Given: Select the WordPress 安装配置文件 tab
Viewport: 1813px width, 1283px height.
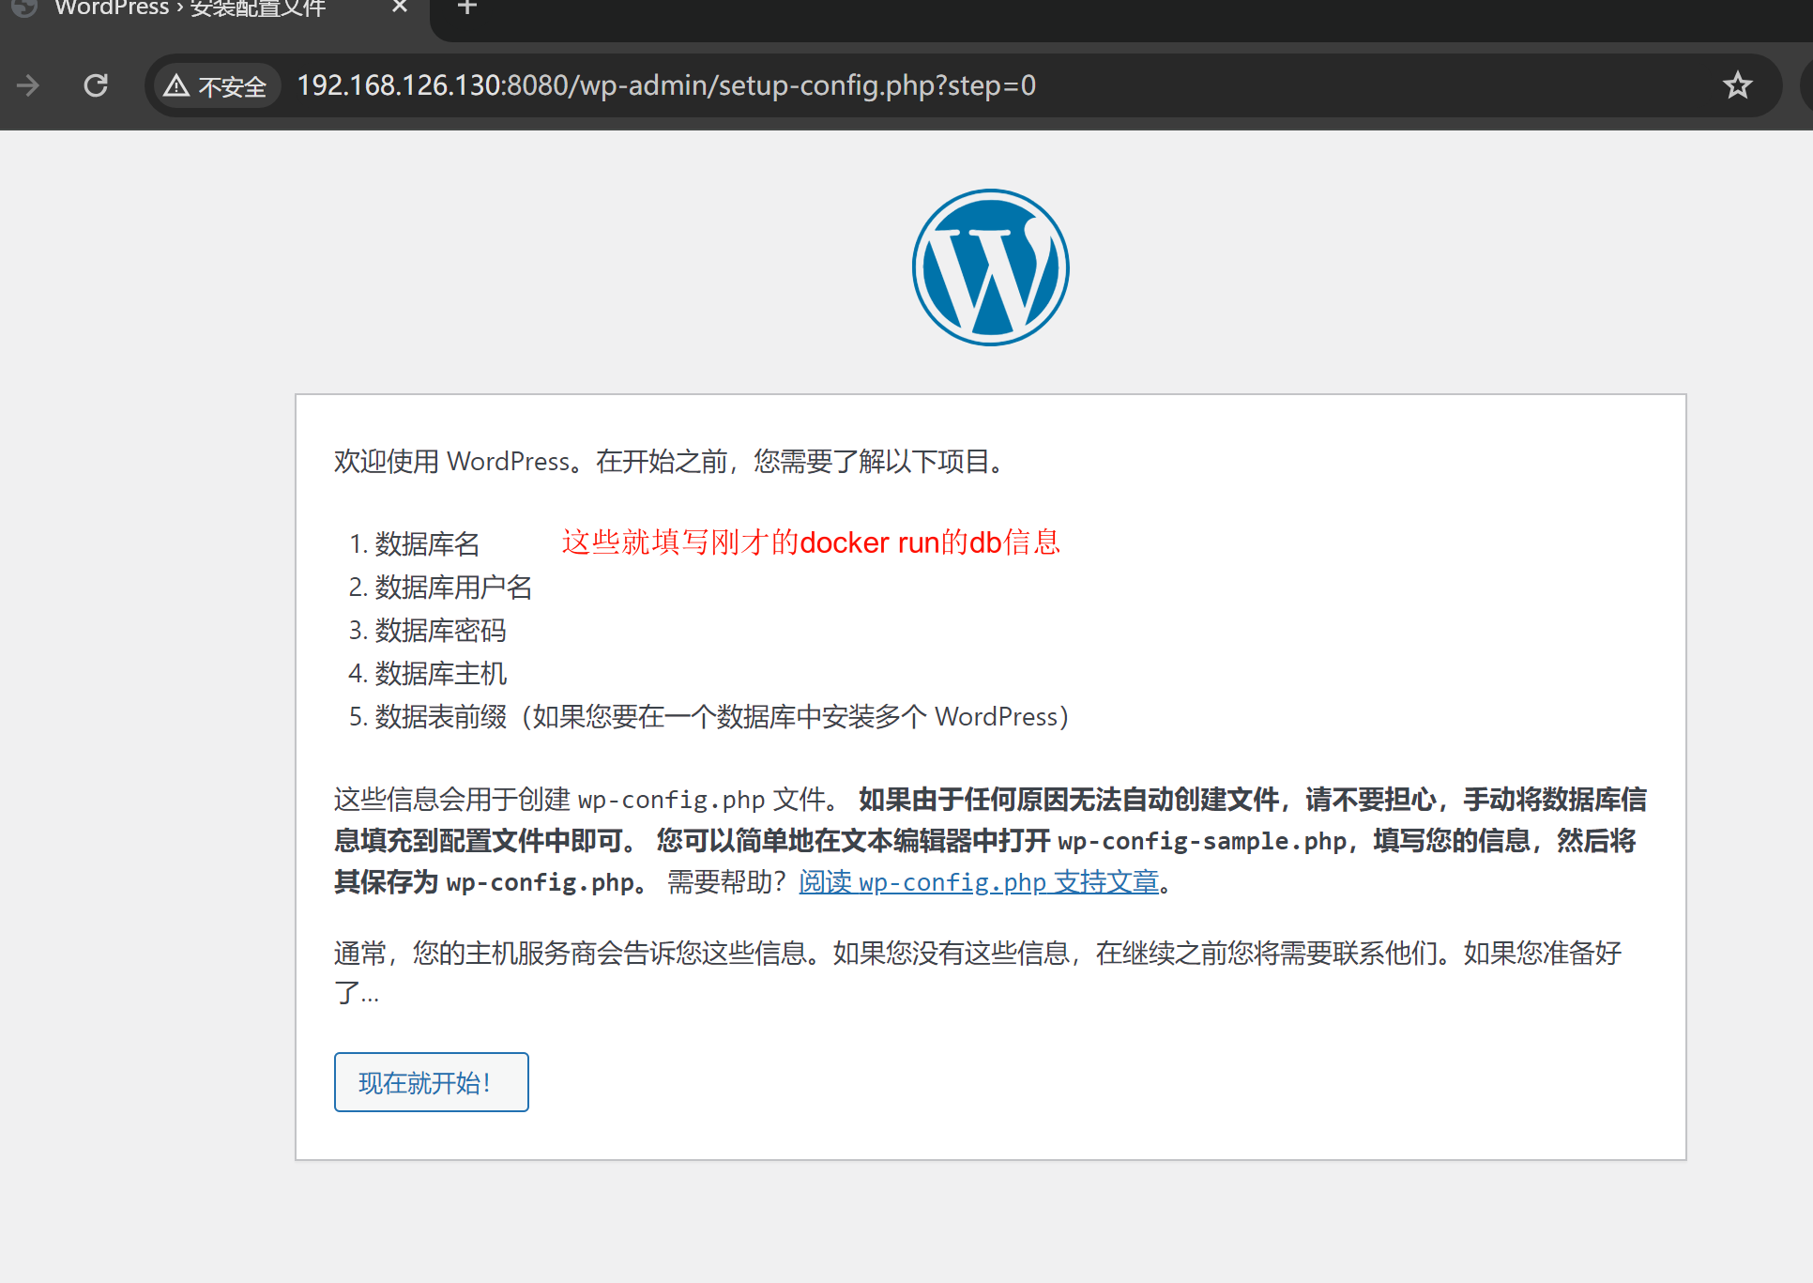Looking at the screenshot, I should point(188,8).
